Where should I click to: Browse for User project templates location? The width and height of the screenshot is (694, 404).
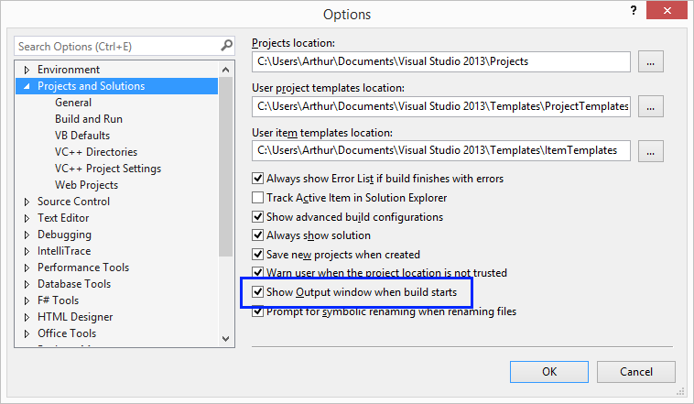click(x=651, y=106)
